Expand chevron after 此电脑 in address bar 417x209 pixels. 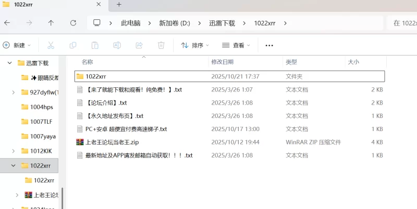click(150, 23)
